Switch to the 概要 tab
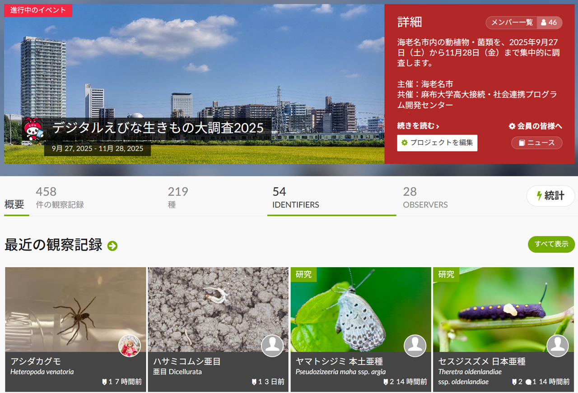 tap(14, 204)
